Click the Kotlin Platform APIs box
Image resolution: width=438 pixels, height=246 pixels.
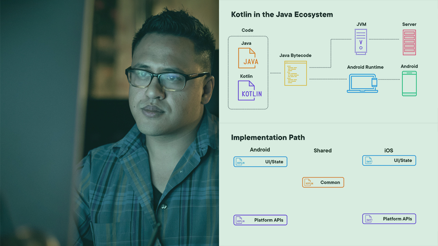pos(260,220)
